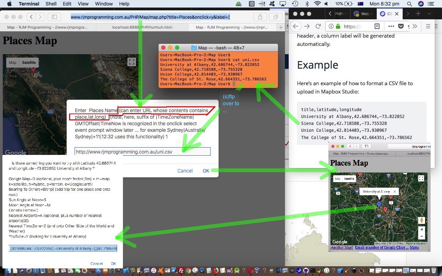Close the University at Albany info window
Viewport: 442px width, 276px height.
[395, 191]
